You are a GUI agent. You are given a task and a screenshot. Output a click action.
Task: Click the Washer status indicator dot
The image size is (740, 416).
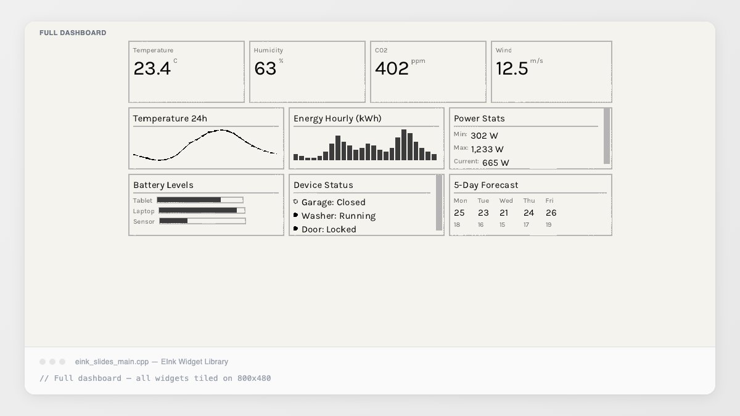pyautogui.click(x=295, y=215)
